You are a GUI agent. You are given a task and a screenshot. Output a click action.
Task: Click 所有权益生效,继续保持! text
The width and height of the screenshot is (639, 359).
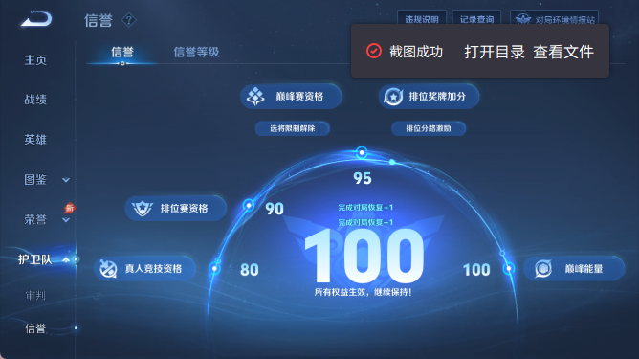click(363, 292)
